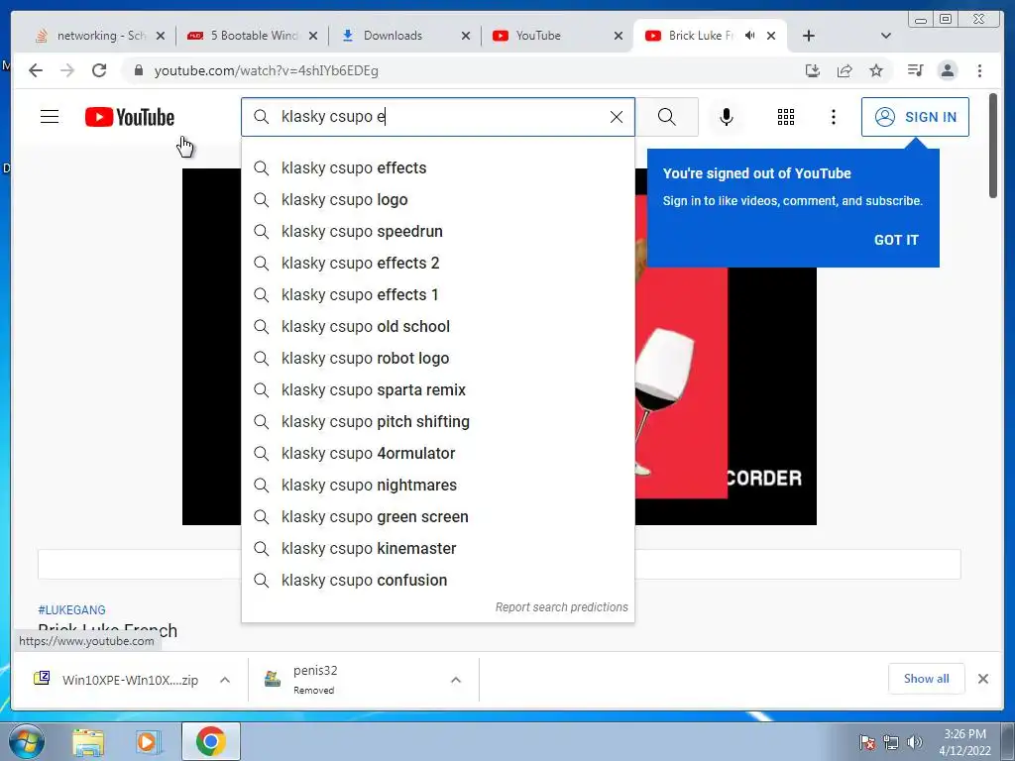Select suggestion klasky csupo old school

click(437, 327)
